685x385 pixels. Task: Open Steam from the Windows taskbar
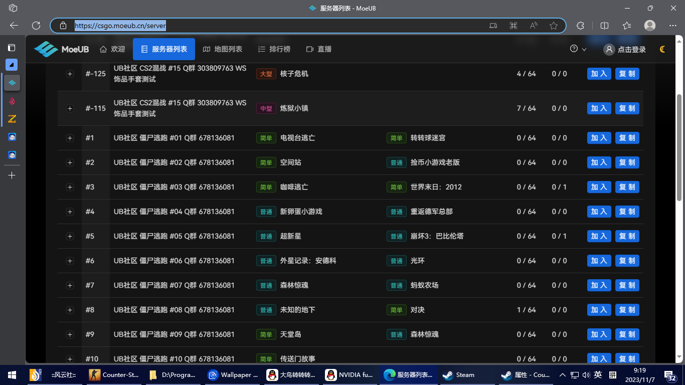[x=459, y=374]
